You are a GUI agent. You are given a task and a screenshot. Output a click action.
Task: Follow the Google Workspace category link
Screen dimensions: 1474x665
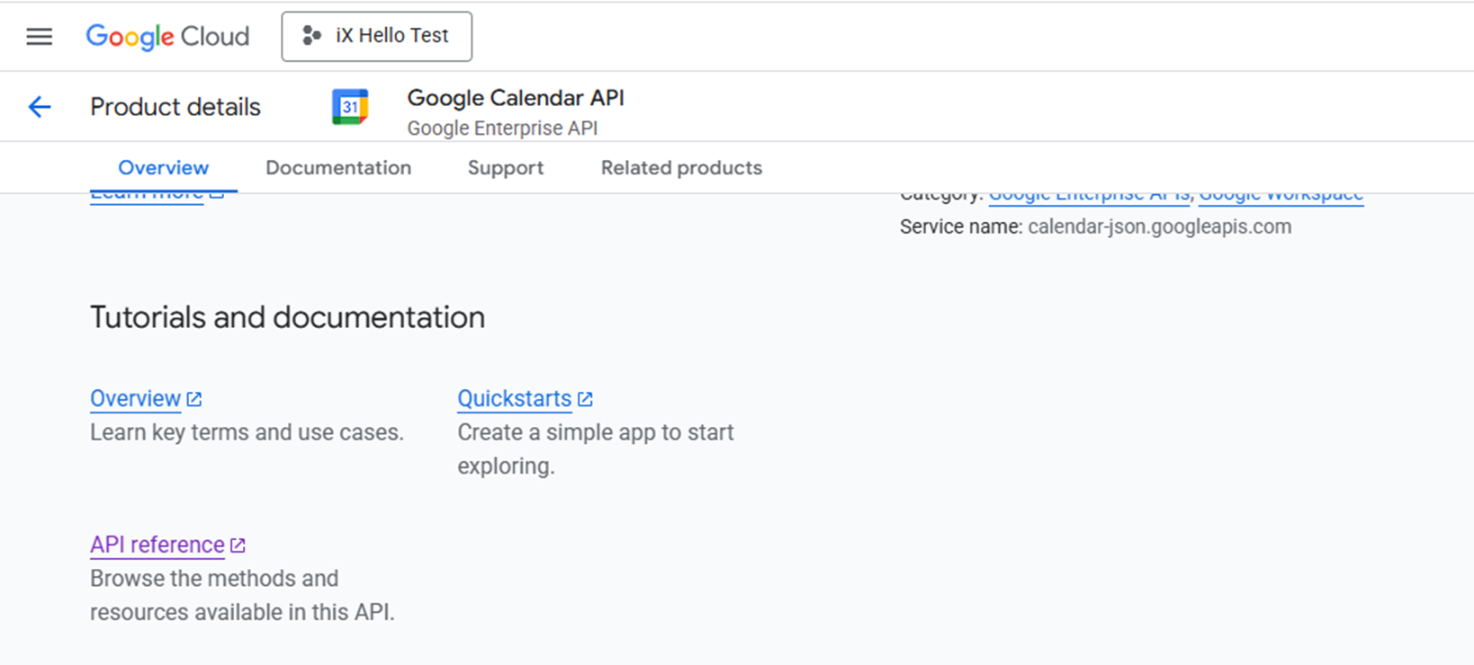pyautogui.click(x=1281, y=197)
